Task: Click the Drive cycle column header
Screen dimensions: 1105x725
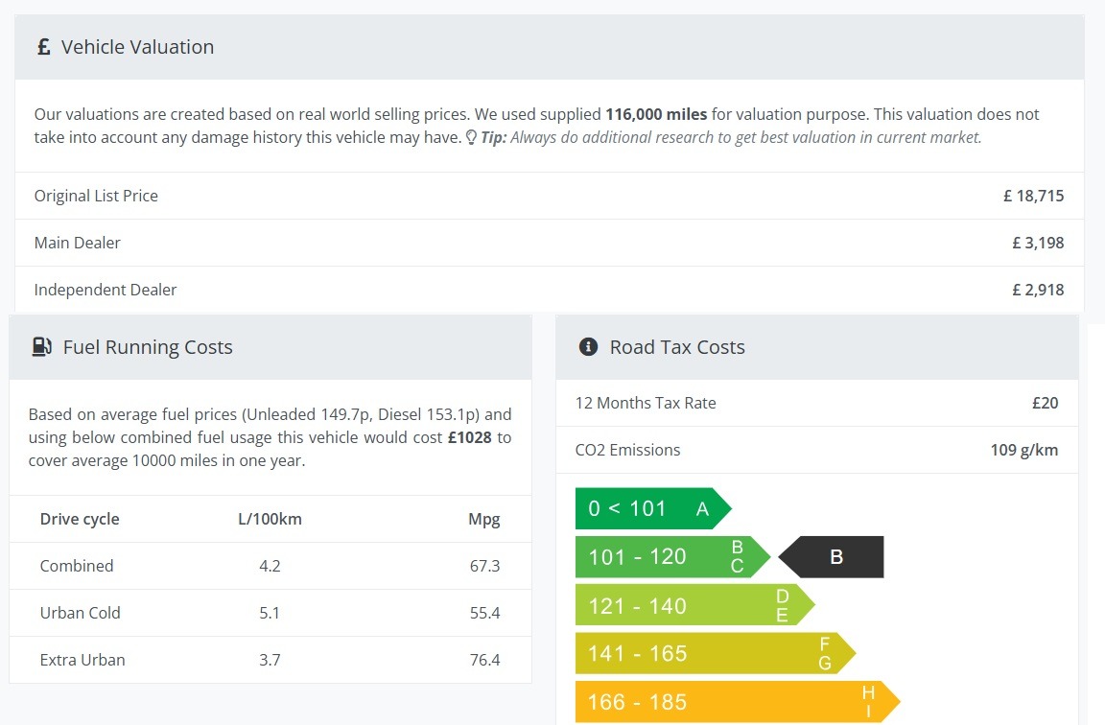Action: (80, 519)
